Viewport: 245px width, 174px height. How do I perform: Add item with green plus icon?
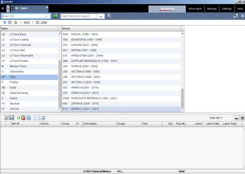coord(18,118)
